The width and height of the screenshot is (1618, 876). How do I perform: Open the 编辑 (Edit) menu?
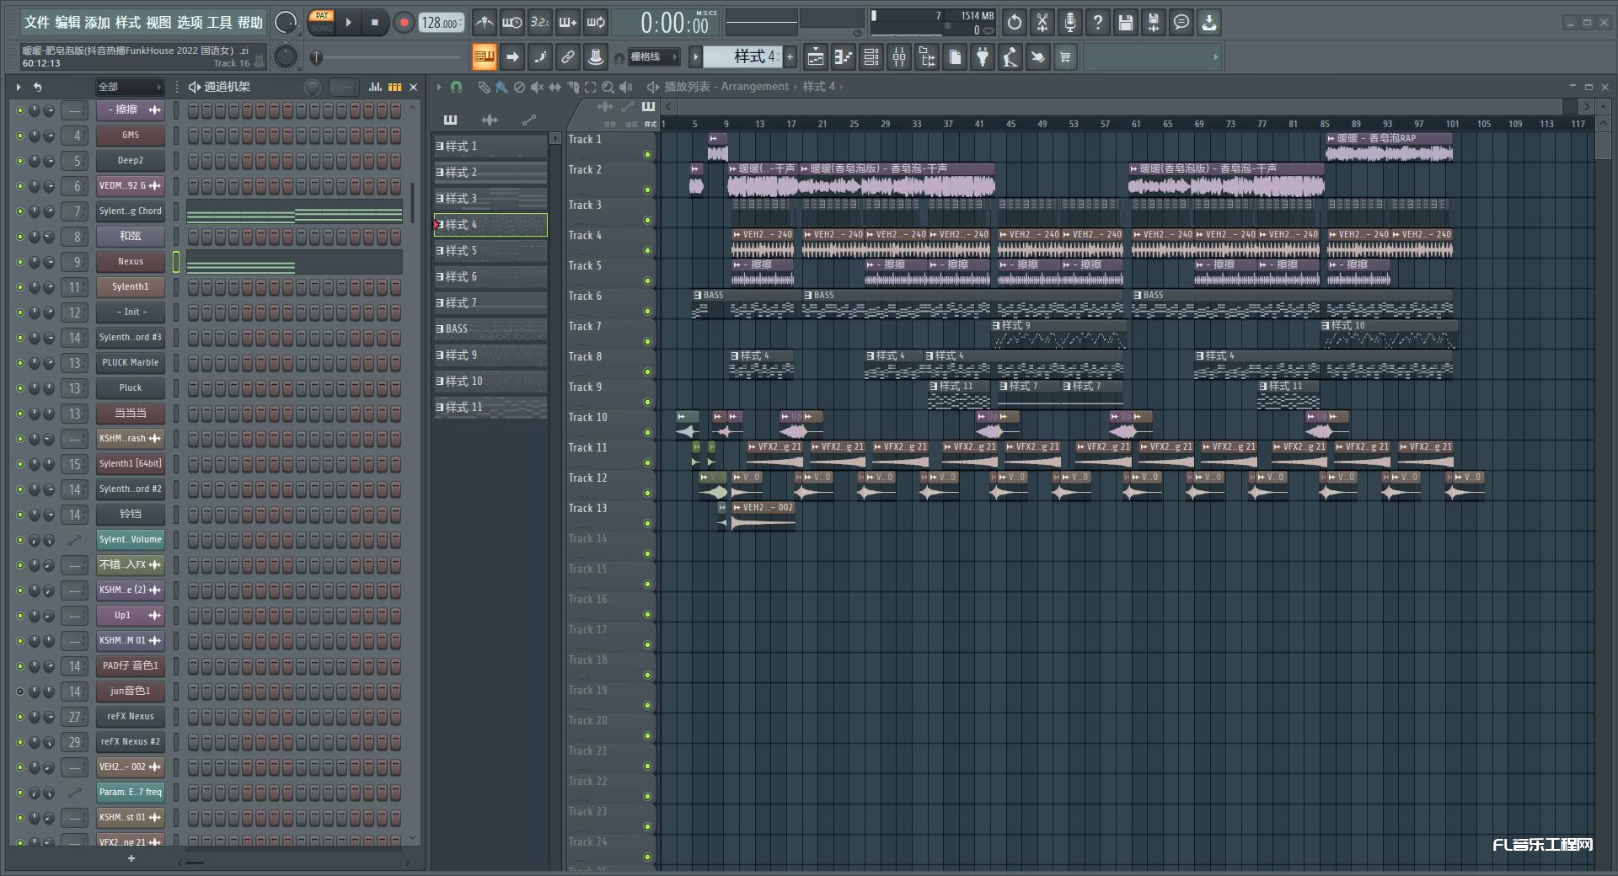67,22
